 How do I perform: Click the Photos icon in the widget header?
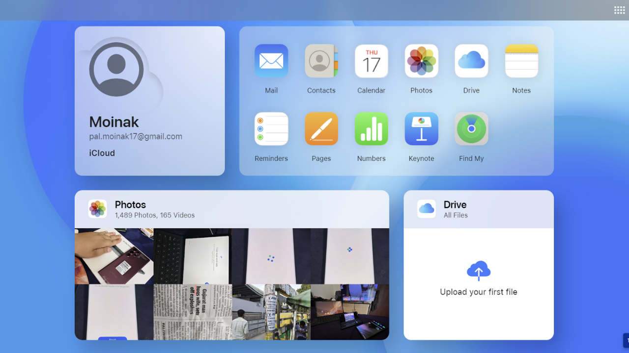click(x=97, y=208)
